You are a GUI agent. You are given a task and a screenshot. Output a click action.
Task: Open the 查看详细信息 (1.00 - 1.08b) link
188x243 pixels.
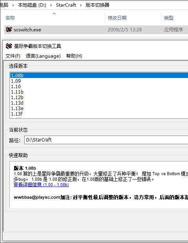[42, 185]
